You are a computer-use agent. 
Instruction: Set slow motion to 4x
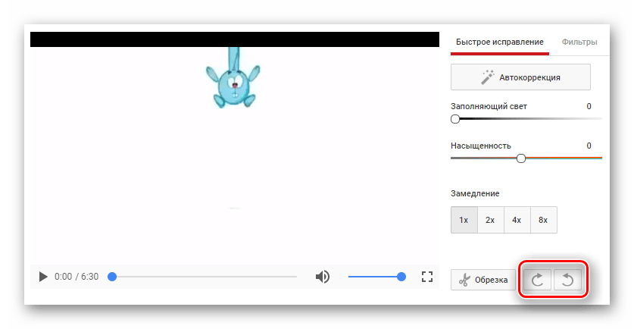click(x=517, y=220)
